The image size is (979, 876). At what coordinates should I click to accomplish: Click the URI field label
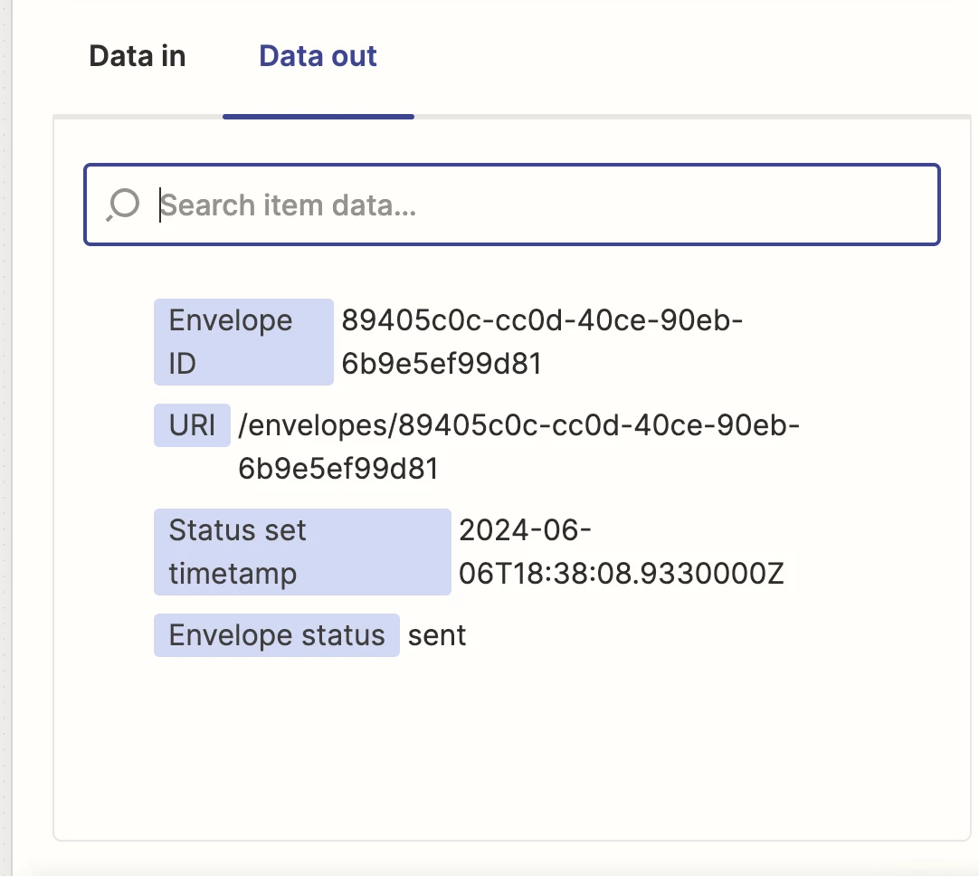pyautogui.click(x=192, y=425)
